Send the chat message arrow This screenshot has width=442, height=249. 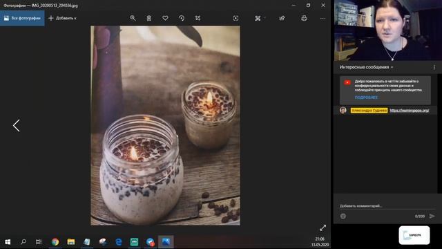(x=432, y=216)
